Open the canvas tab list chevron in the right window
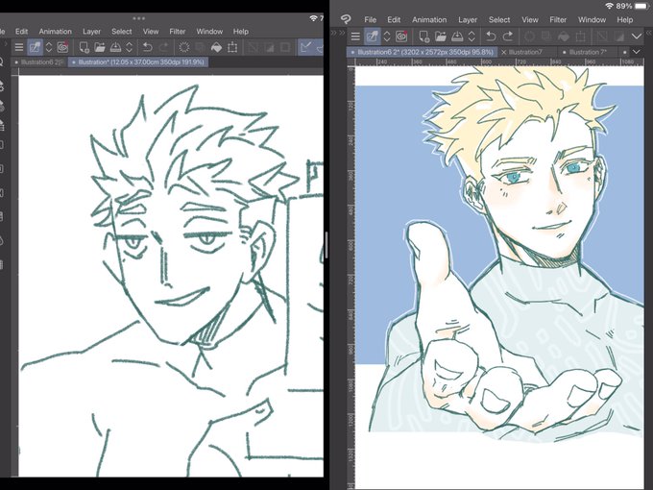Image resolution: width=653 pixels, height=490 pixels. pyautogui.click(x=637, y=52)
